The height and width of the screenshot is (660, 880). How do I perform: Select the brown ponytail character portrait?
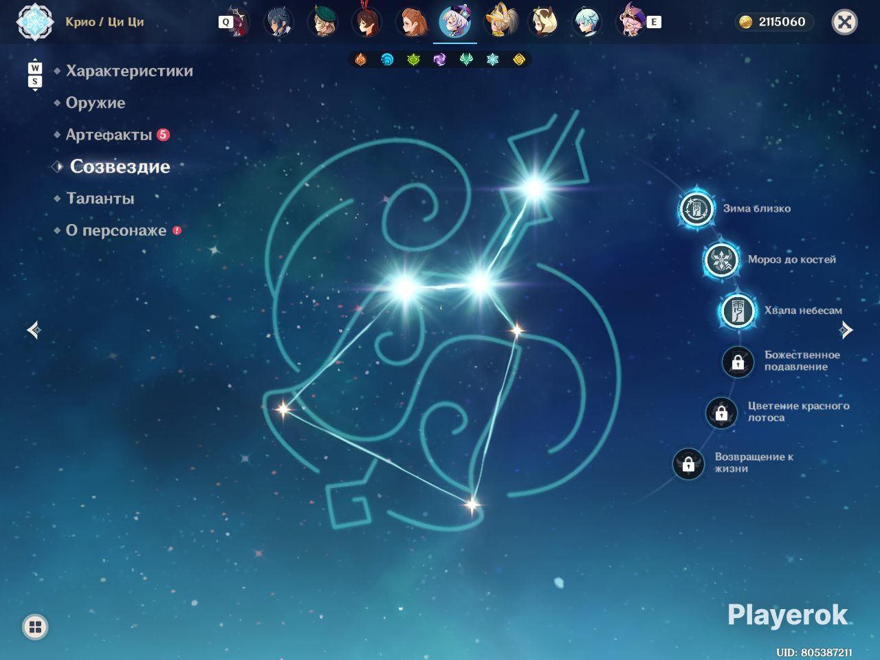pyautogui.click(x=411, y=22)
